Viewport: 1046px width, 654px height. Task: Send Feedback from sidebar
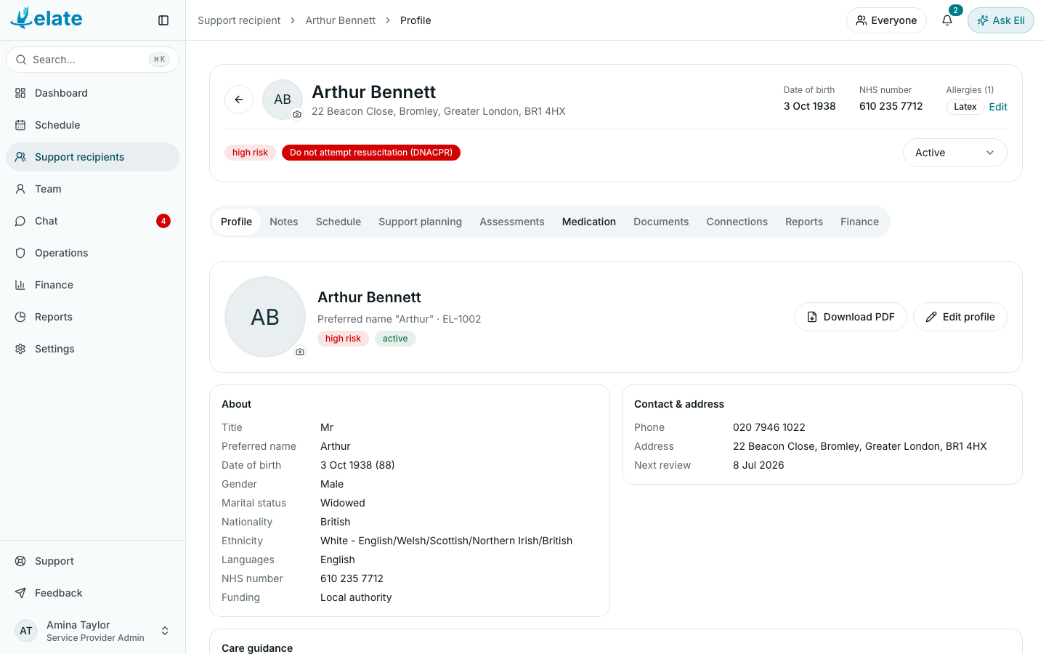coord(92,593)
